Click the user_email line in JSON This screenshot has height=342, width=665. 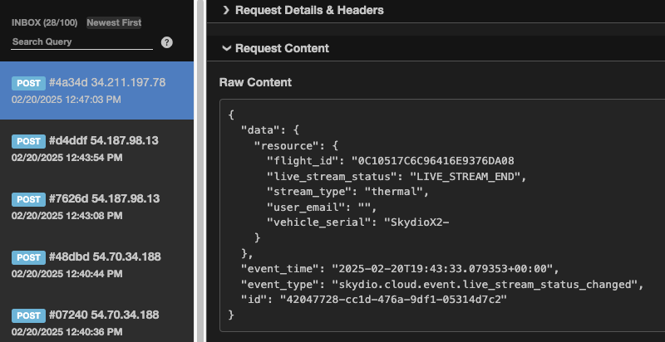322,208
